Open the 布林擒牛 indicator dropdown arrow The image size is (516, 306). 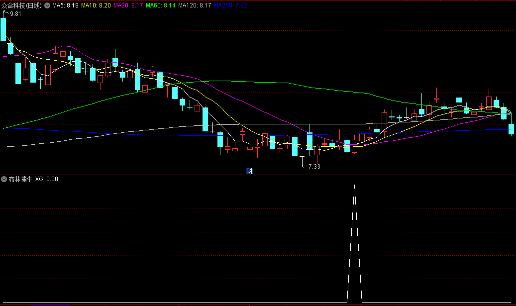(x=4, y=179)
